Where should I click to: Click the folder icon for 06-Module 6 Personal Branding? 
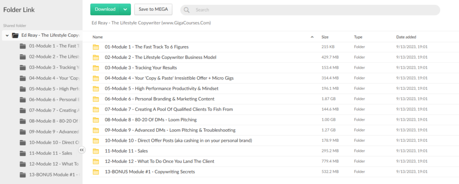click(95, 99)
